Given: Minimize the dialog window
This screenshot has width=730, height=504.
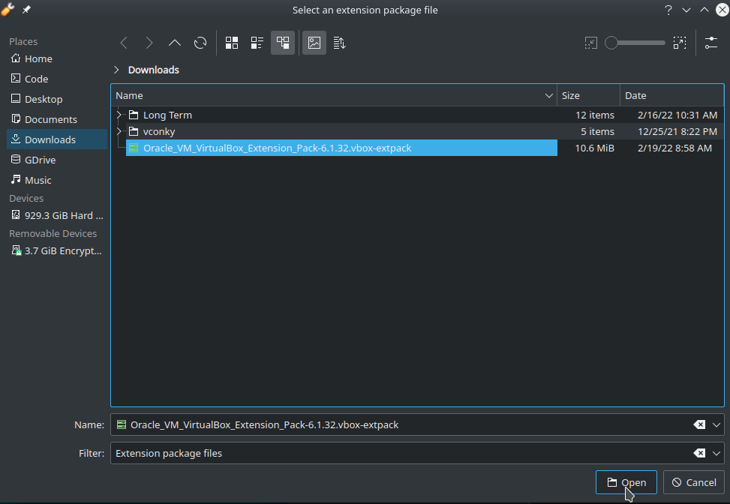Looking at the screenshot, I should [x=686, y=10].
